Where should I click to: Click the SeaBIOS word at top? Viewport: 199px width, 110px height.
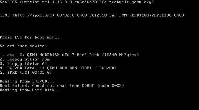pyautogui.click(x=9, y=2)
